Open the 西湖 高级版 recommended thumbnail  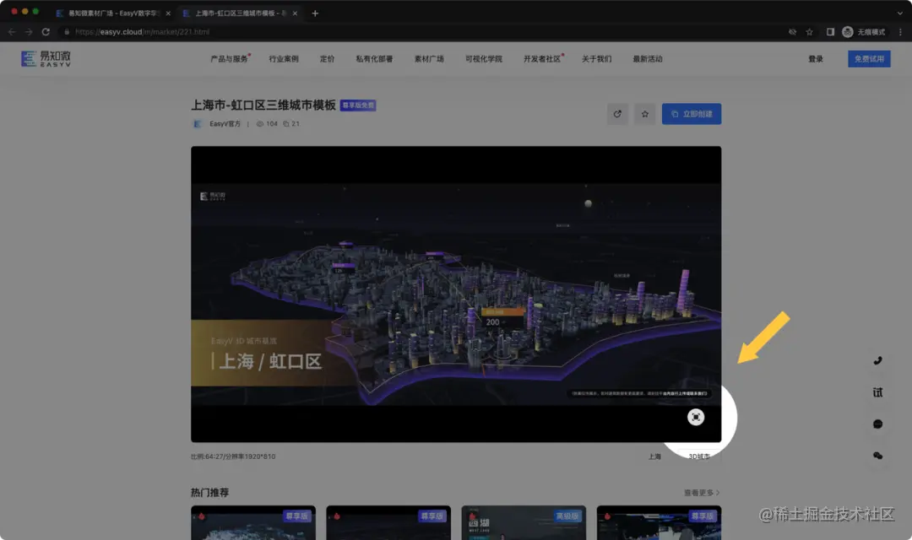pyautogui.click(x=524, y=522)
